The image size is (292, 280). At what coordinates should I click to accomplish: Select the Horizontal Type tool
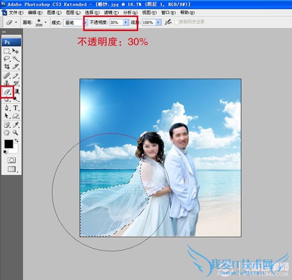click(16, 108)
